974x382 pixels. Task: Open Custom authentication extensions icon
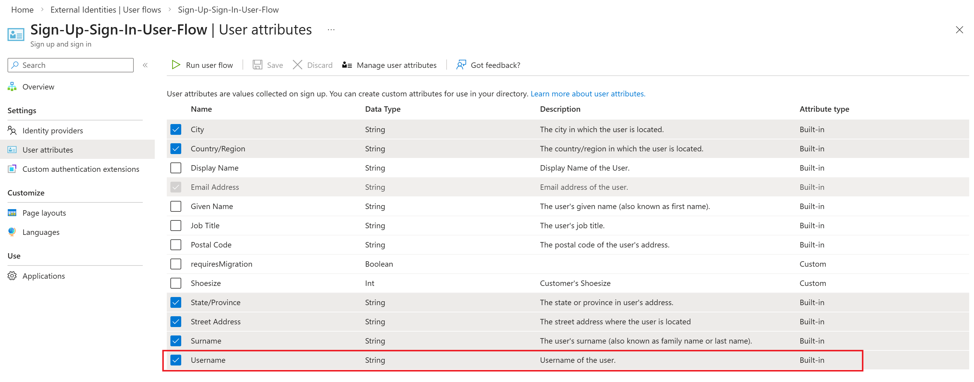point(12,169)
